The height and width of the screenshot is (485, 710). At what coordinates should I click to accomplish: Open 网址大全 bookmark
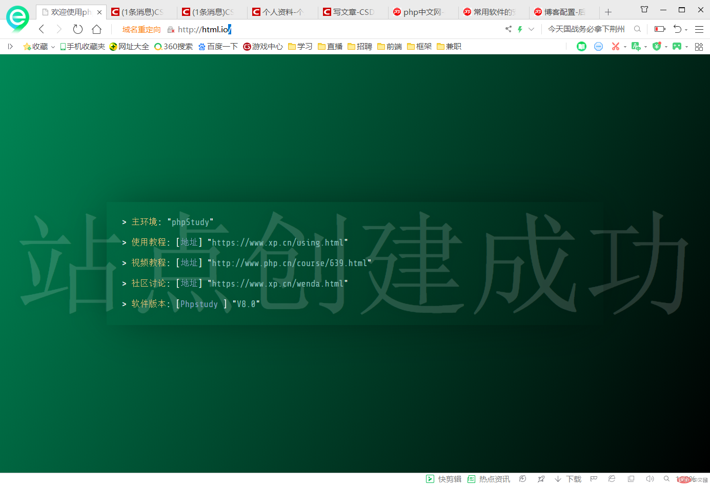point(129,47)
